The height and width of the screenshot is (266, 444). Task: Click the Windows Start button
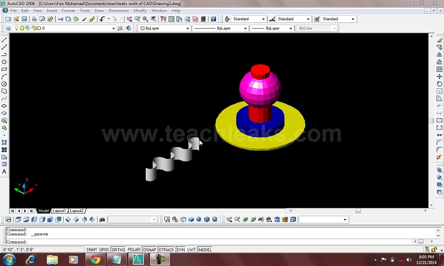point(9,260)
